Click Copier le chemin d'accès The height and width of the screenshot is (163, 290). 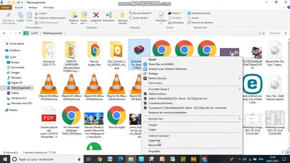click(x=50, y=18)
